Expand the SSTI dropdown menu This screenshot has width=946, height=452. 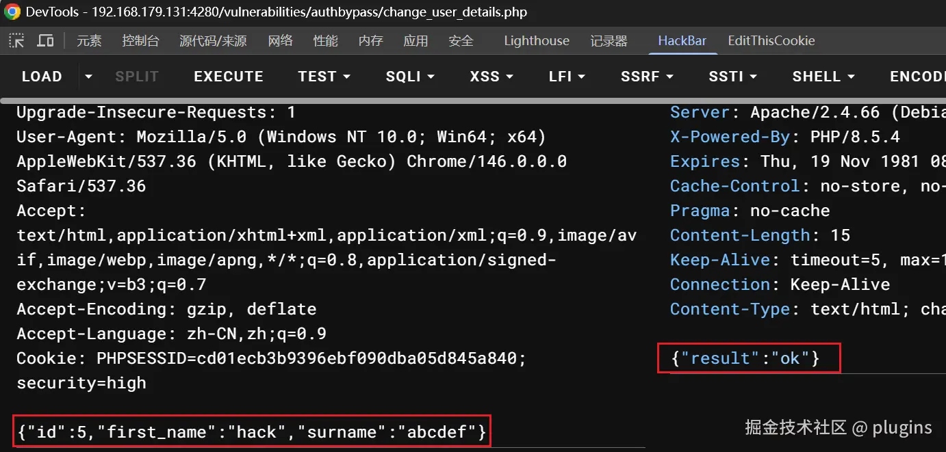[733, 77]
